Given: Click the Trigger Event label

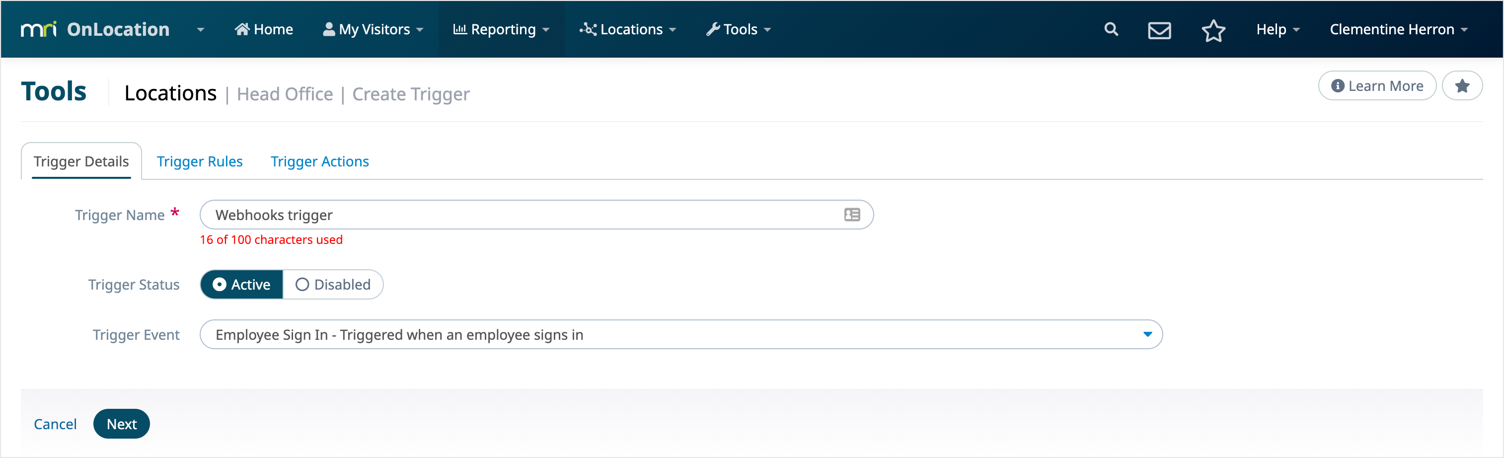Looking at the screenshot, I should tap(136, 335).
